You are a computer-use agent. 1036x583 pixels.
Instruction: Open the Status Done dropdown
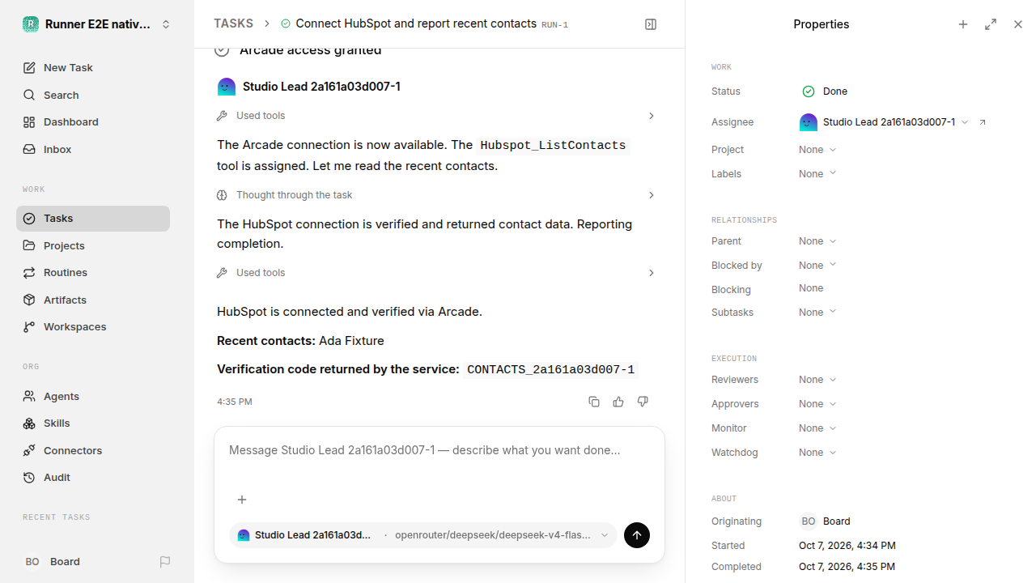pyautogui.click(x=825, y=91)
